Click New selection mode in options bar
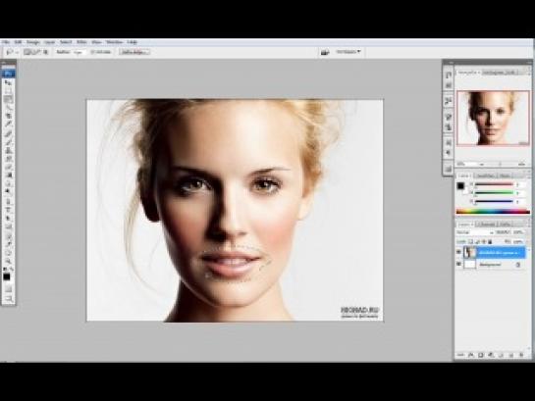 pyautogui.click(x=27, y=52)
